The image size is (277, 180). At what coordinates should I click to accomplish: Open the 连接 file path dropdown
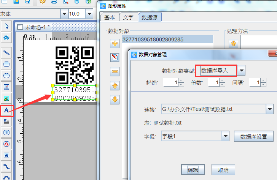269,110
